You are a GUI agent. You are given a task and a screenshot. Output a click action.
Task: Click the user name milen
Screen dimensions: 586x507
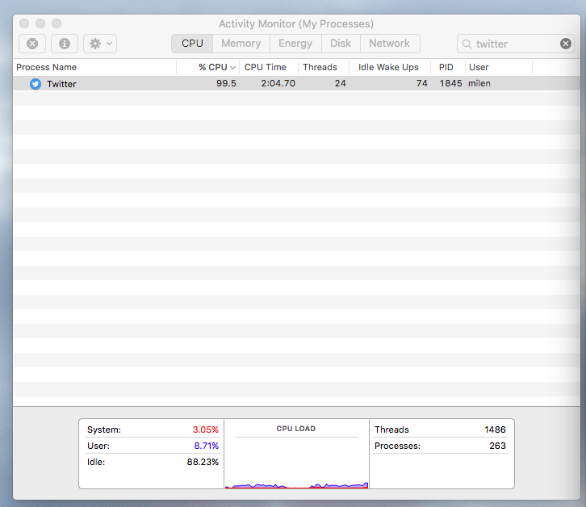pyautogui.click(x=479, y=83)
